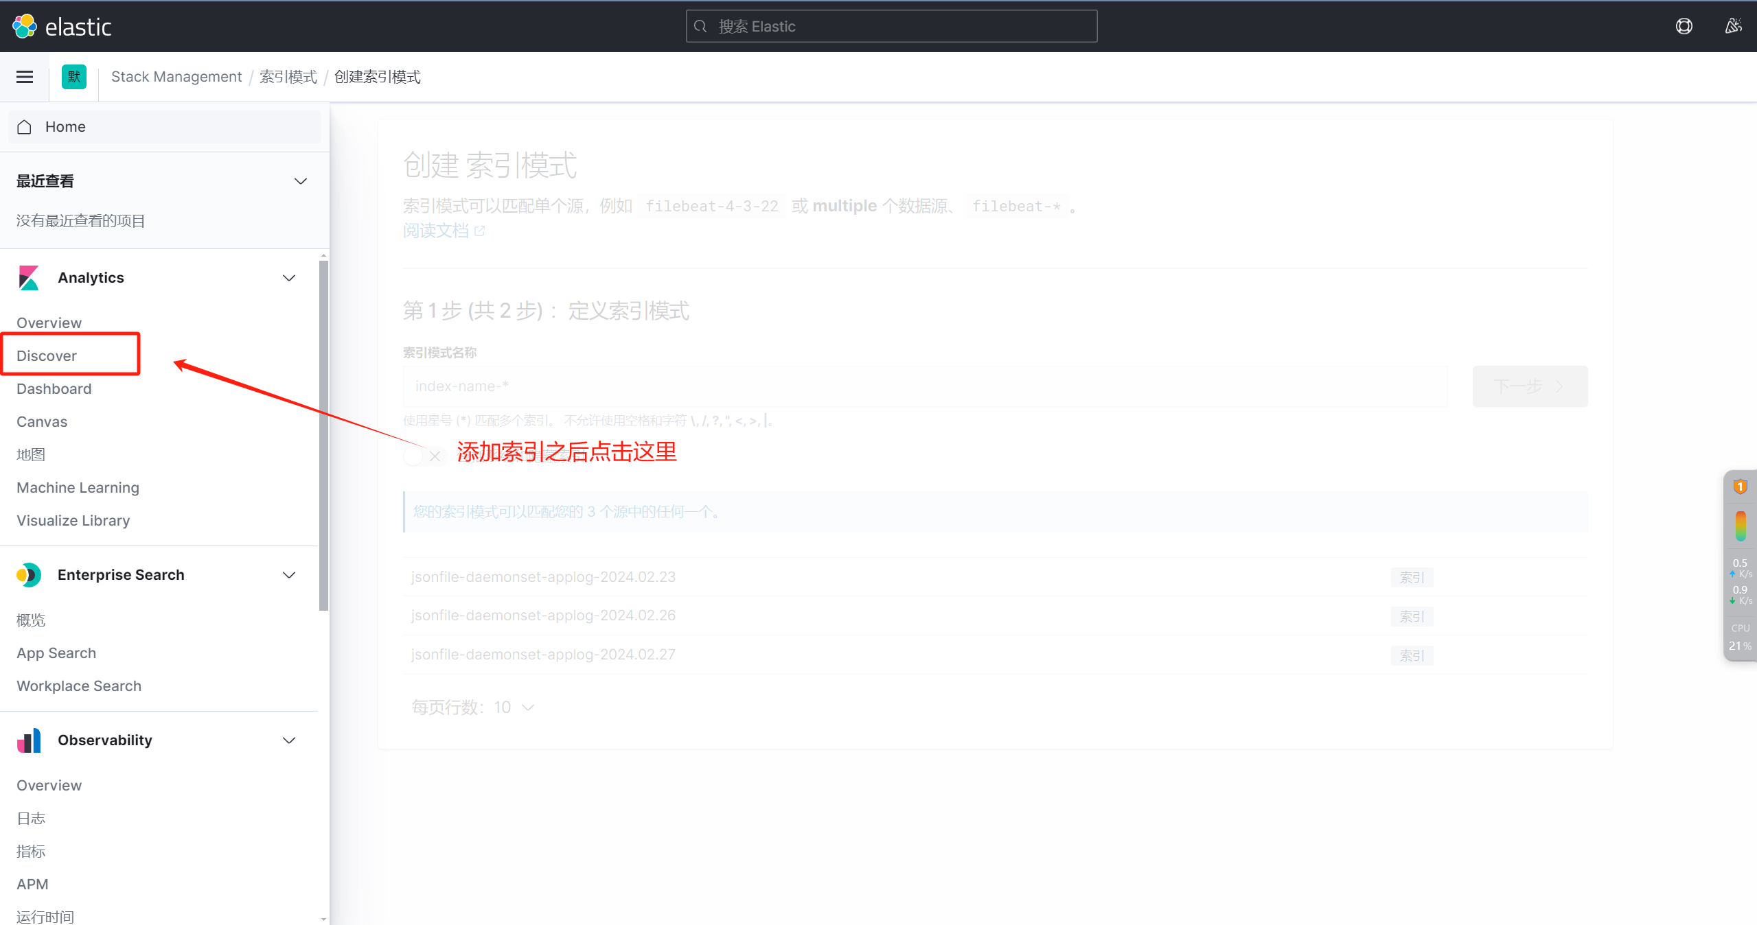This screenshot has width=1757, height=925.
Task: Open Workplace Search
Action: point(79,686)
